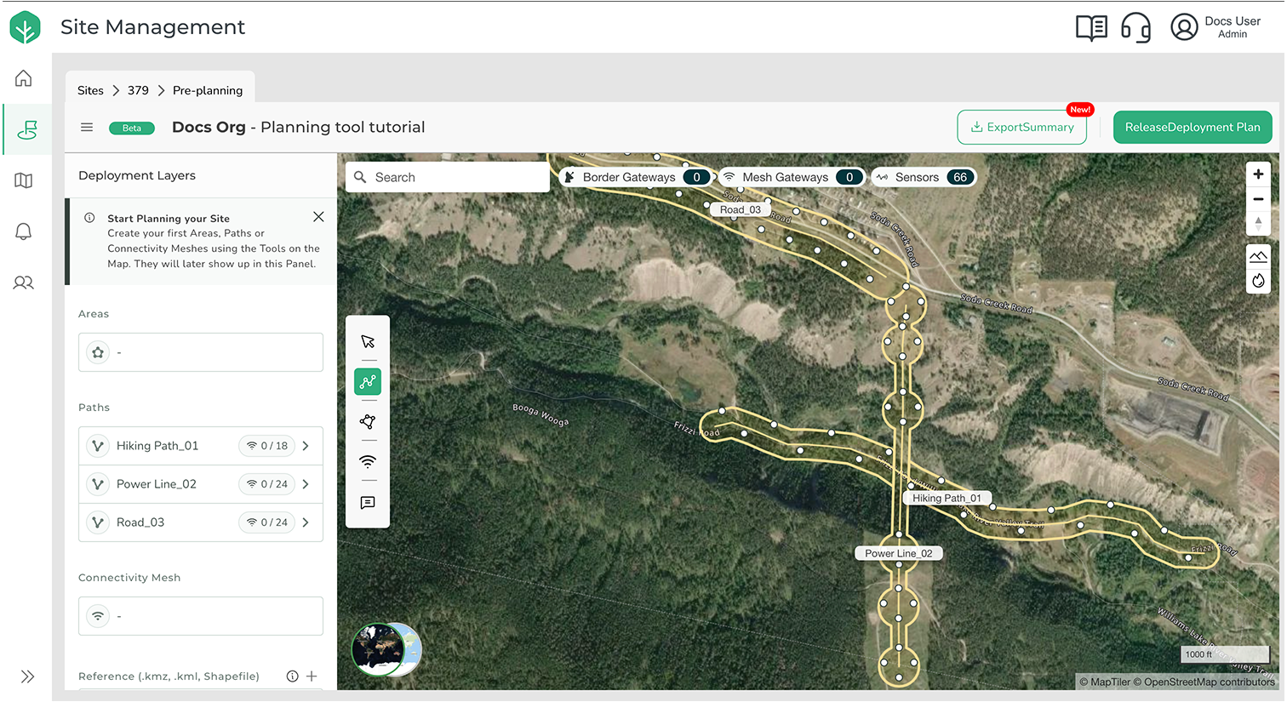Select the comment annotation tool

tap(368, 503)
